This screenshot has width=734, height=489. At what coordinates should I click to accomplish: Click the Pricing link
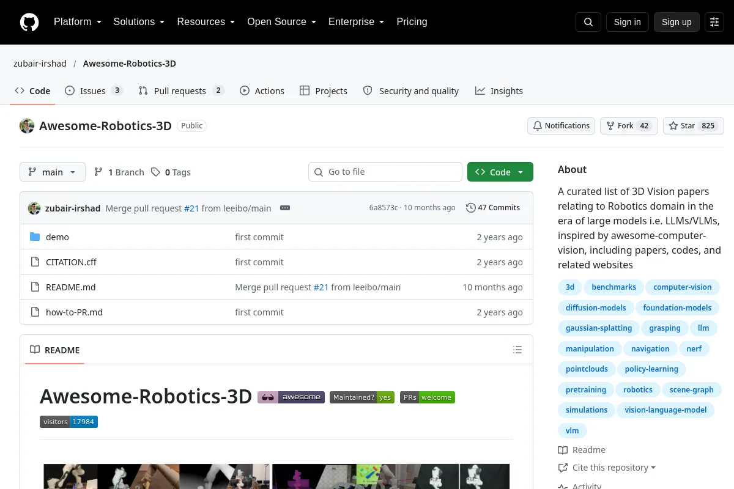click(412, 22)
